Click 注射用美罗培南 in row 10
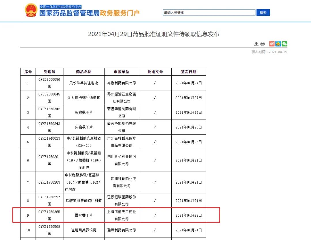 [x=84, y=230]
